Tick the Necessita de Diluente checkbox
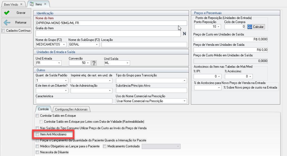 [37, 152]
